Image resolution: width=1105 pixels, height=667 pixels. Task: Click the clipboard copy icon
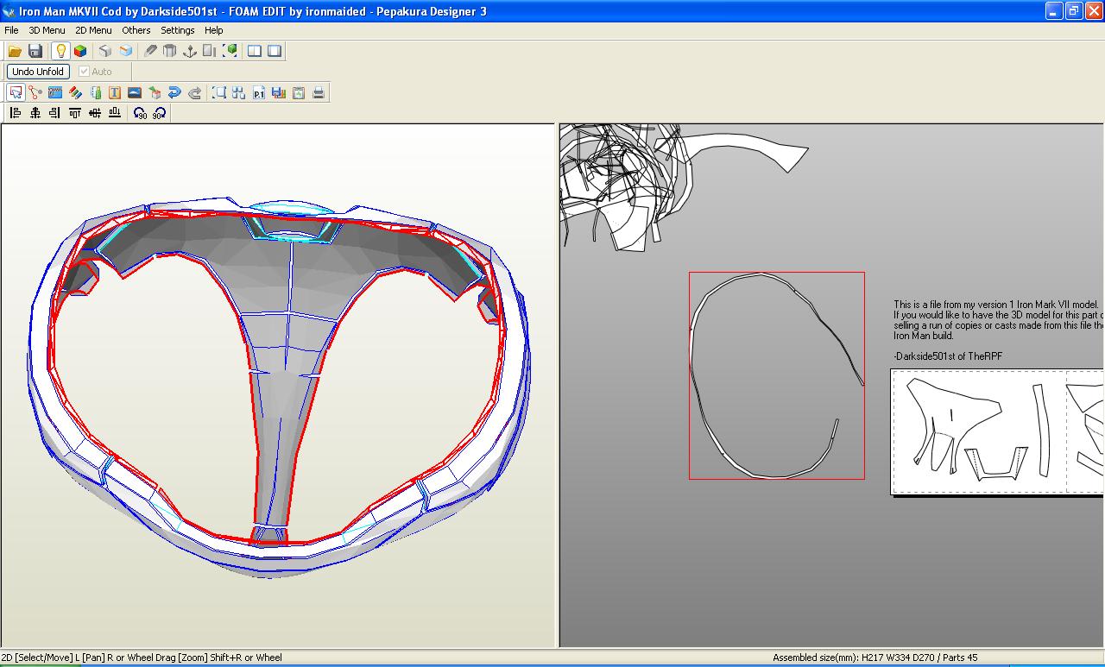pyautogui.click(x=299, y=92)
